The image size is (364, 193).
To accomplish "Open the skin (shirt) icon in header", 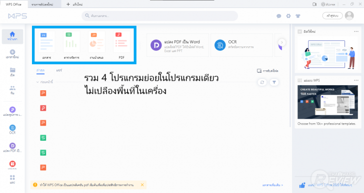I will click(x=298, y=16).
